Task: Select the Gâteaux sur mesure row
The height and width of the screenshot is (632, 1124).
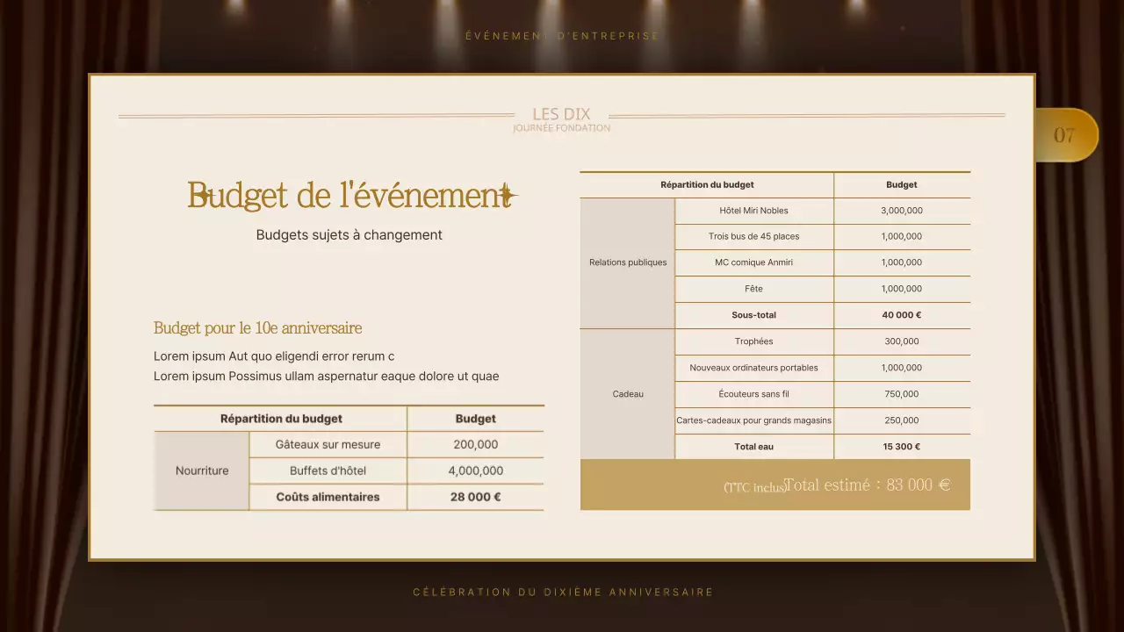Action: 328,444
